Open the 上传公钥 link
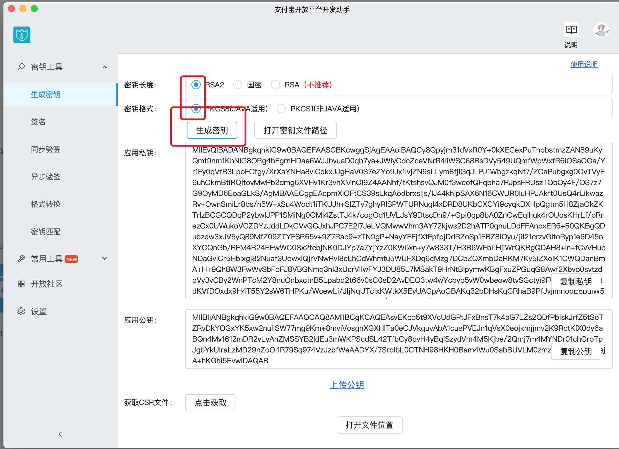 [x=347, y=385]
